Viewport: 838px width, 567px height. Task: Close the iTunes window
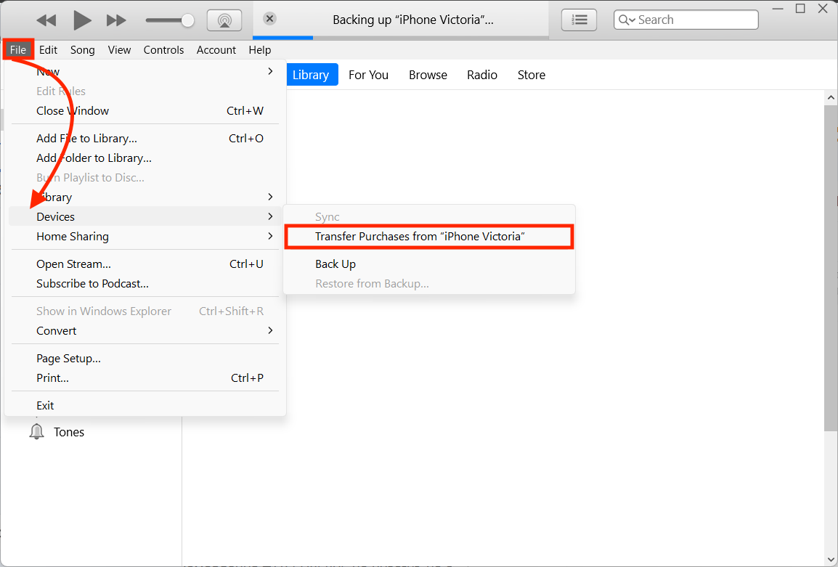823,9
